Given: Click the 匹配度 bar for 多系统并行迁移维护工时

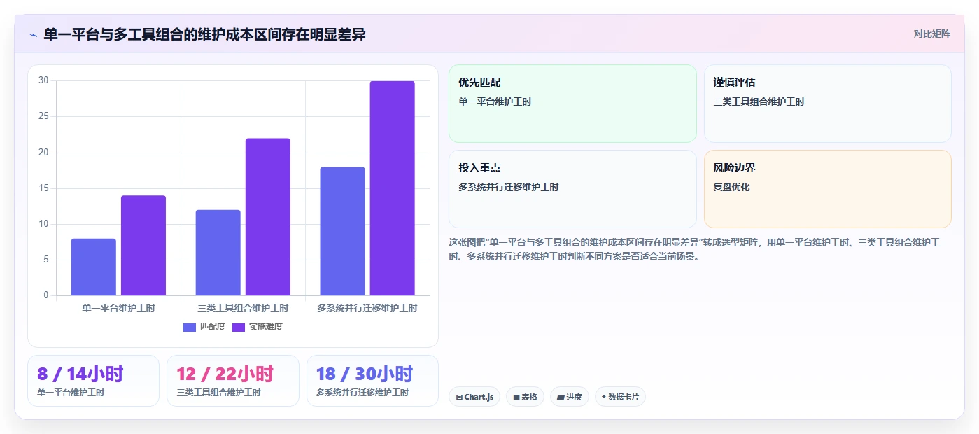Looking at the screenshot, I should [343, 231].
